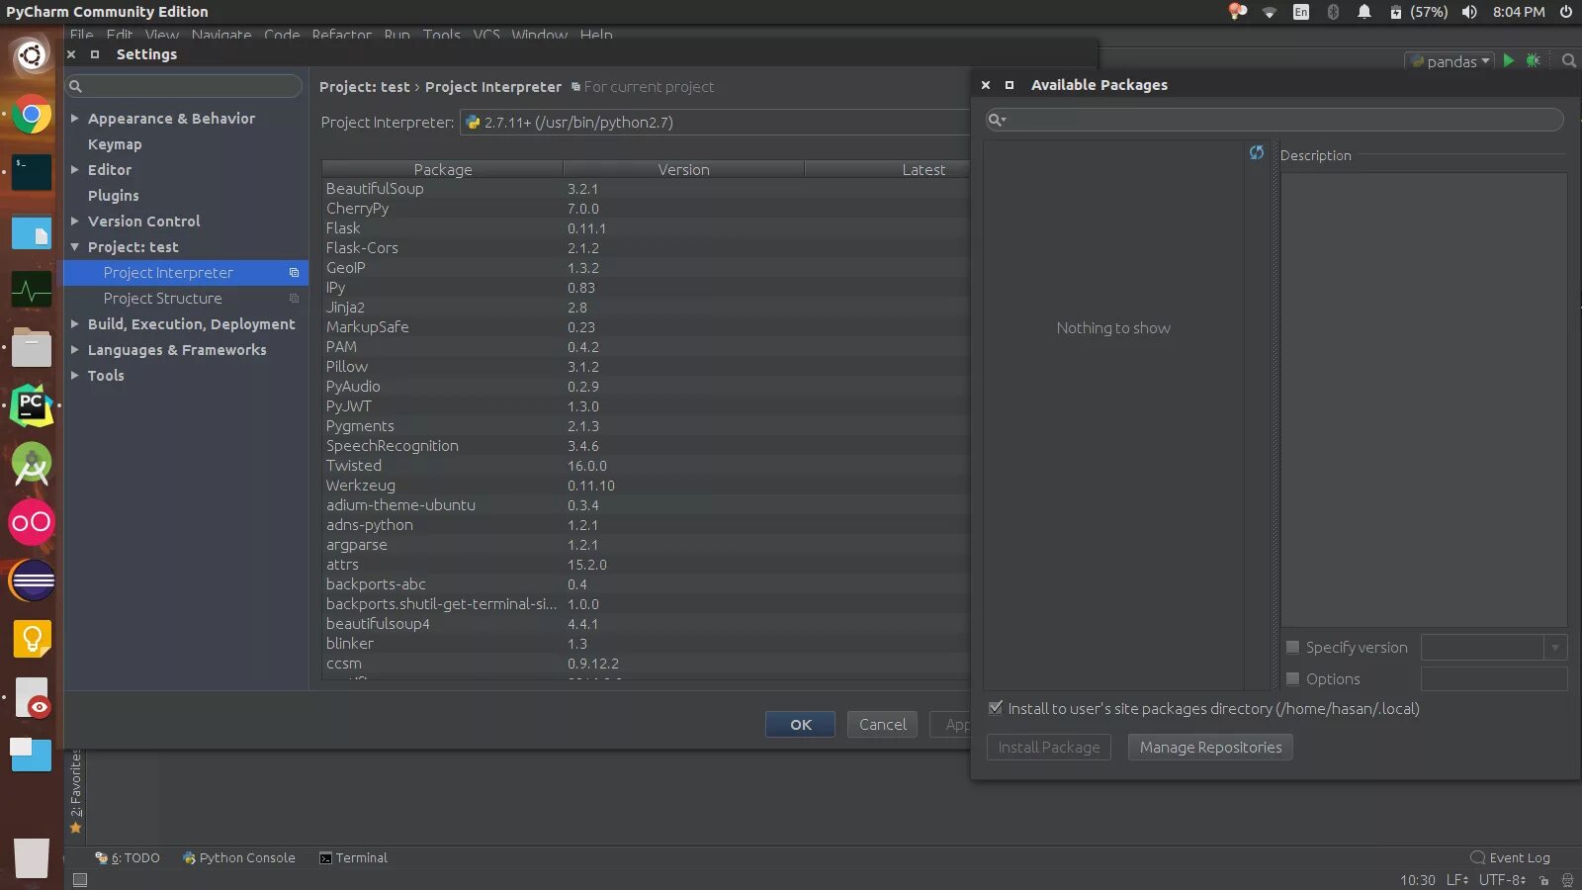Open the Terminal app from the dock

32,172
